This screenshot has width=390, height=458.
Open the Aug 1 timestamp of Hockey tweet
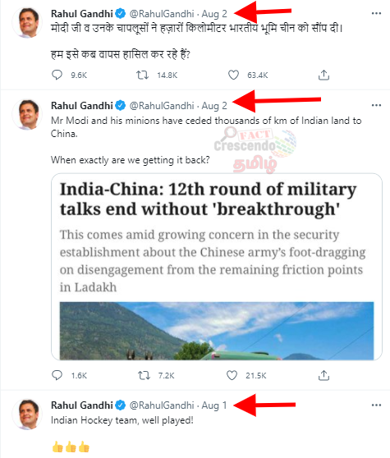[x=214, y=405]
